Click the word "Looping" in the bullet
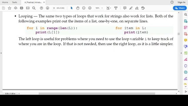 click(x=26, y=16)
